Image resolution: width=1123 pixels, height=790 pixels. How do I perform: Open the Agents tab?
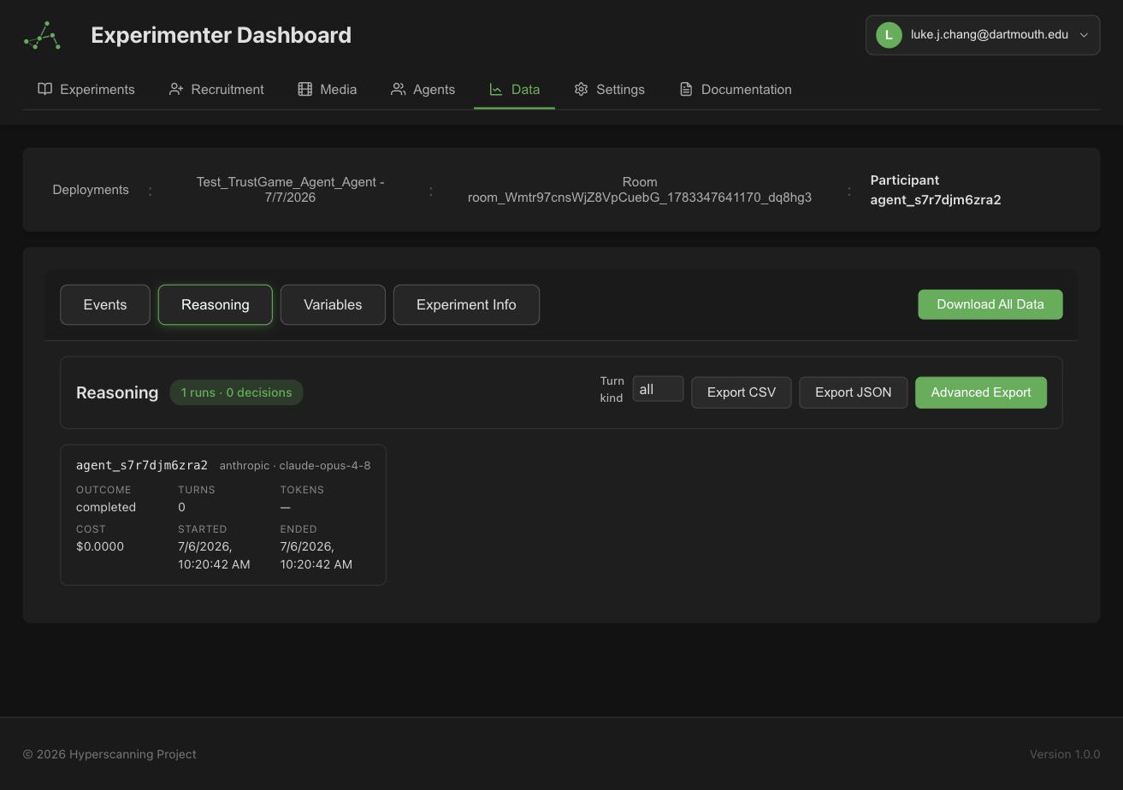423,89
